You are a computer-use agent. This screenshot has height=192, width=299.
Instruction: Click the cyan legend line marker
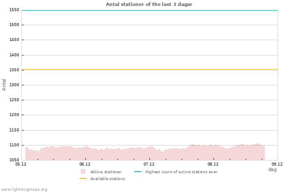point(138,172)
